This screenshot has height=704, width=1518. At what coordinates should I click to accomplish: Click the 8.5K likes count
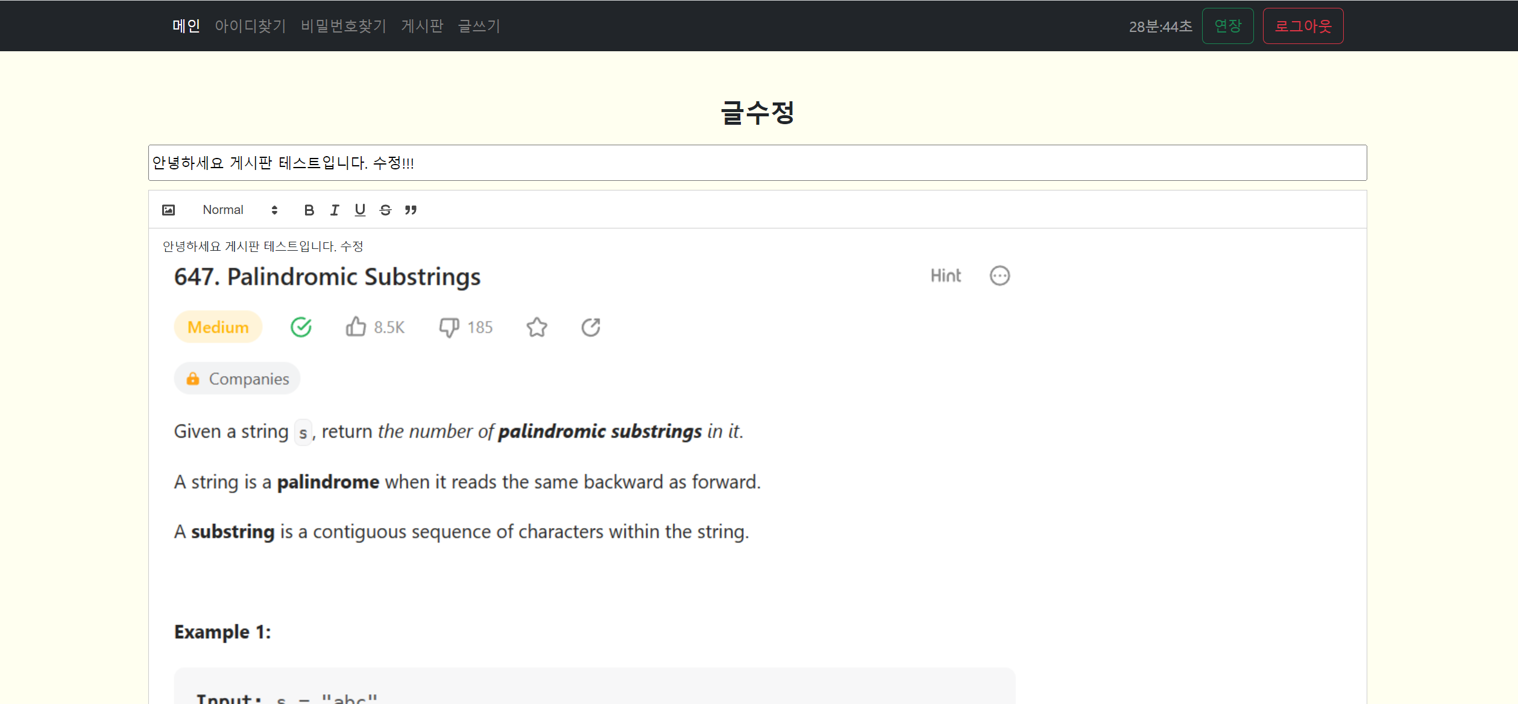(389, 327)
